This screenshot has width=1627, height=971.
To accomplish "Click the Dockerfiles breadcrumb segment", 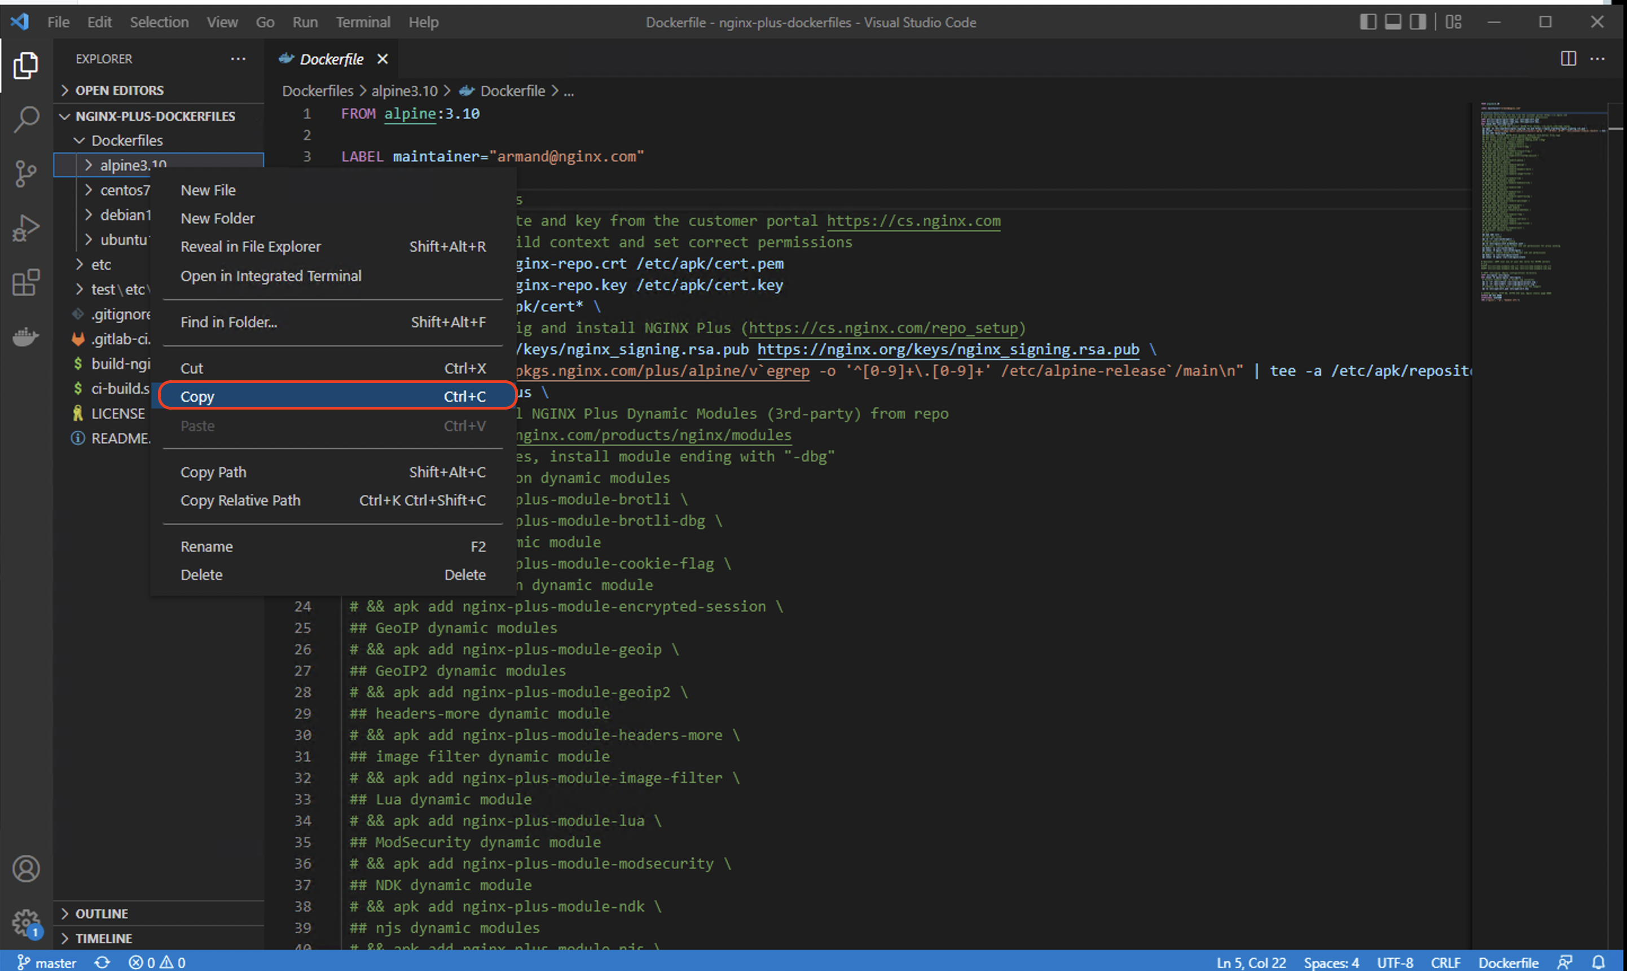I will point(317,91).
